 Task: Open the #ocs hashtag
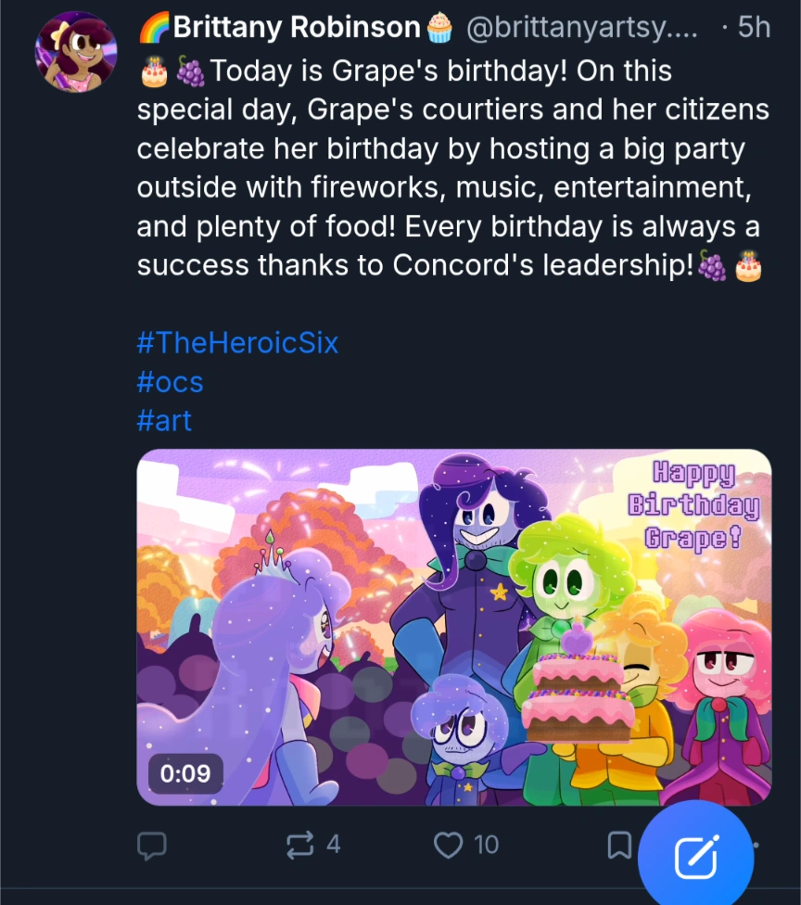point(170,382)
